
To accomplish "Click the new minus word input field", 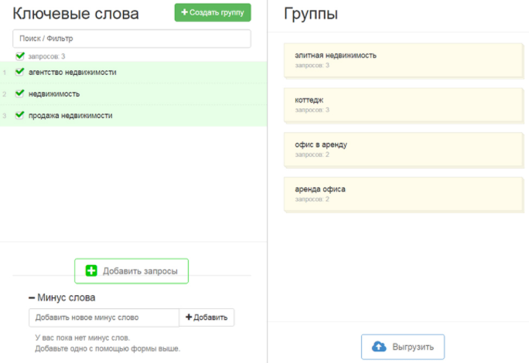I will tap(104, 317).
